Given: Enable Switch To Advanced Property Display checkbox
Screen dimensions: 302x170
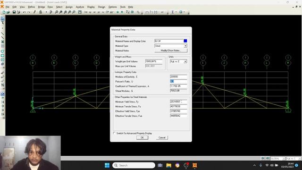Looking at the screenshot, I should click(114, 133).
